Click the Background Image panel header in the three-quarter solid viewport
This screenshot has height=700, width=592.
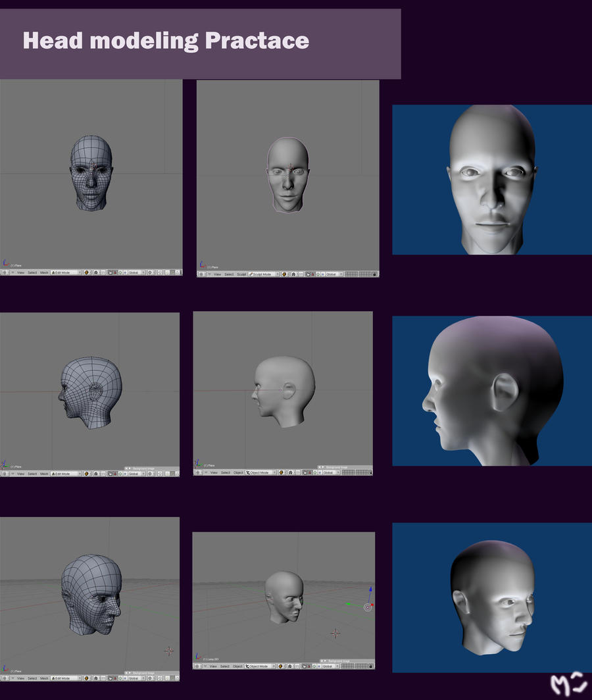click(348, 661)
